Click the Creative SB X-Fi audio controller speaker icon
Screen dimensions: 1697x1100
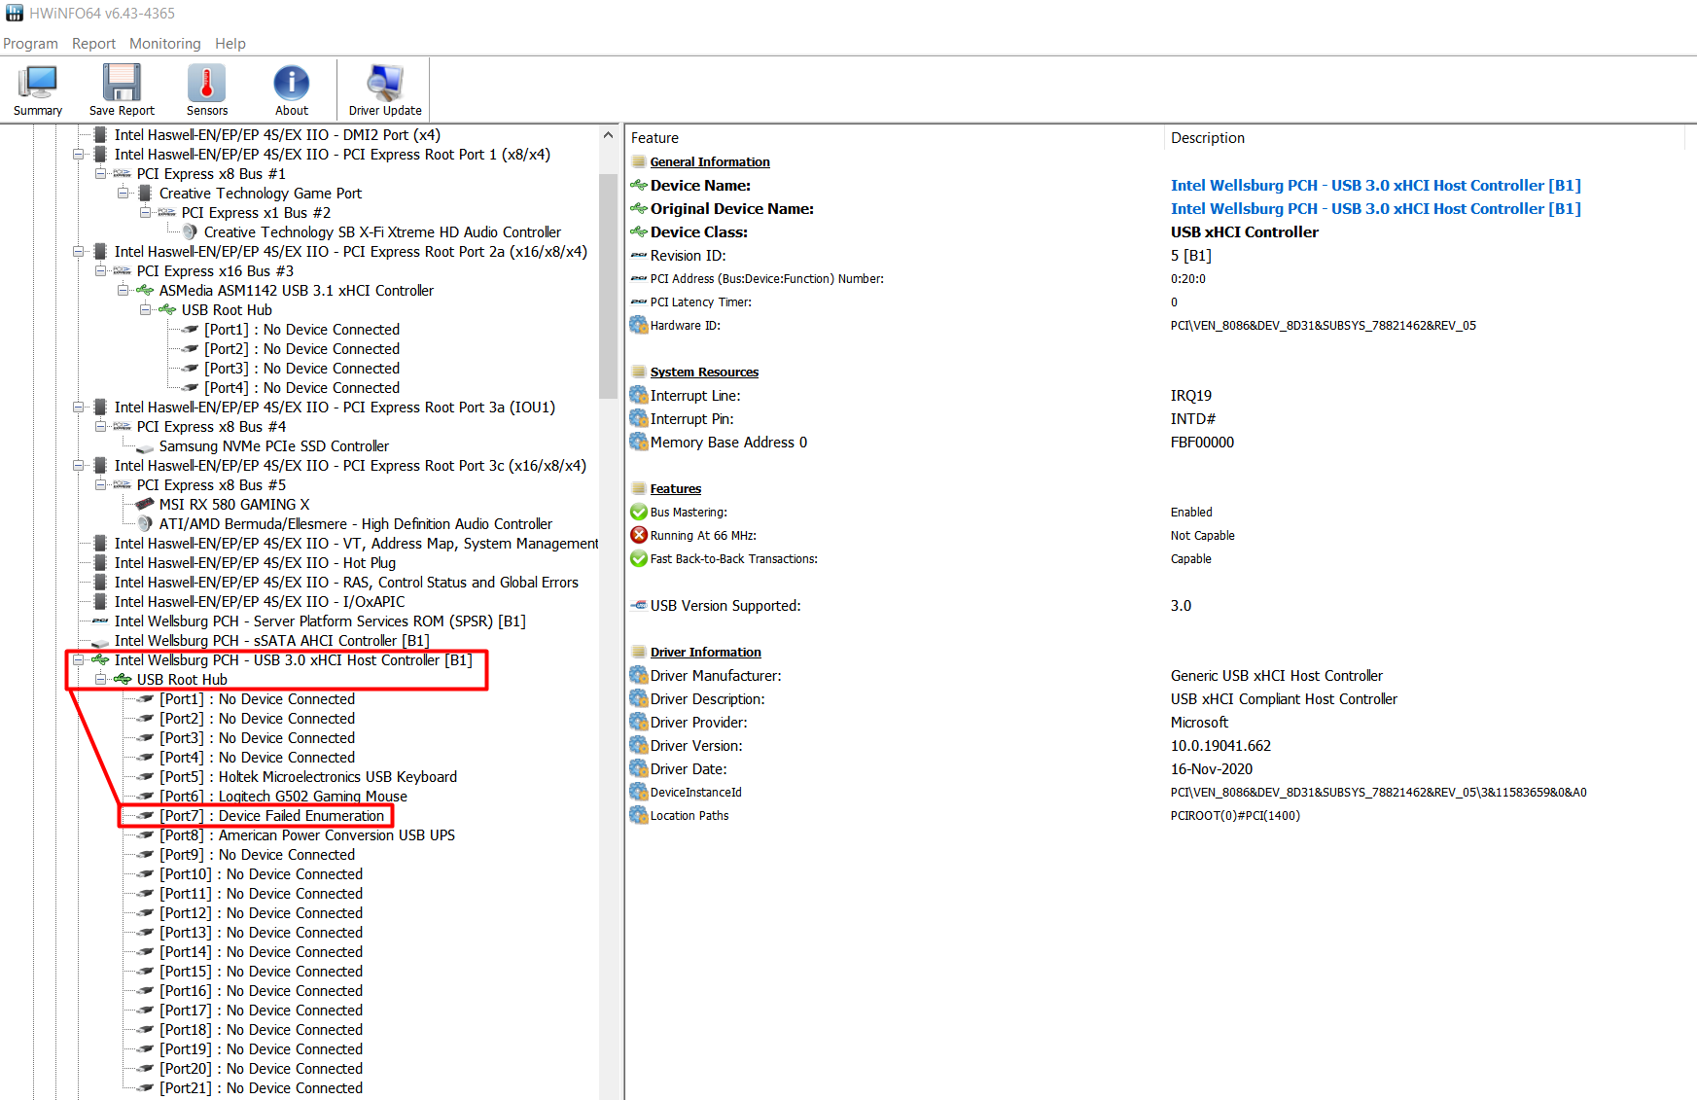pyautogui.click(x=191, y=231)
